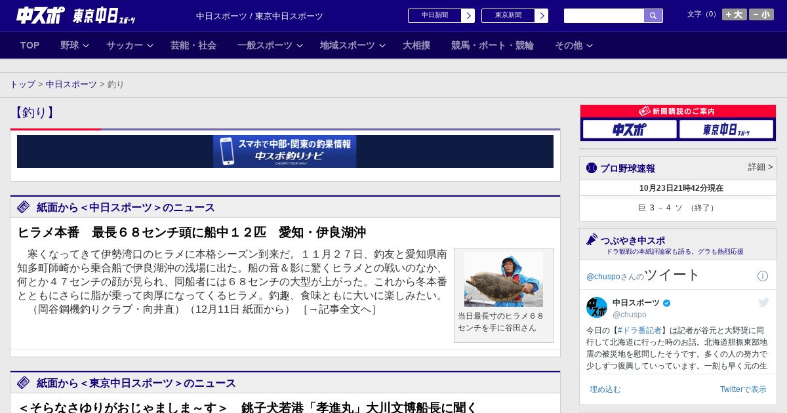Open the その他 menu item
Image resolution: width=787 pixels, height=413 pixels.
coord(569,45)
